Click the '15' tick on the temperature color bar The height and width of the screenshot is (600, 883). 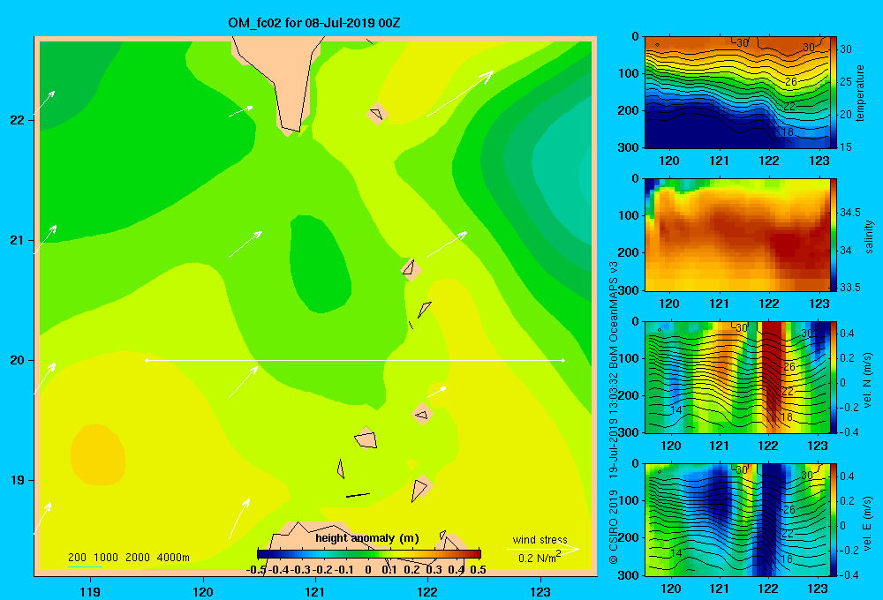coord(846,146)
